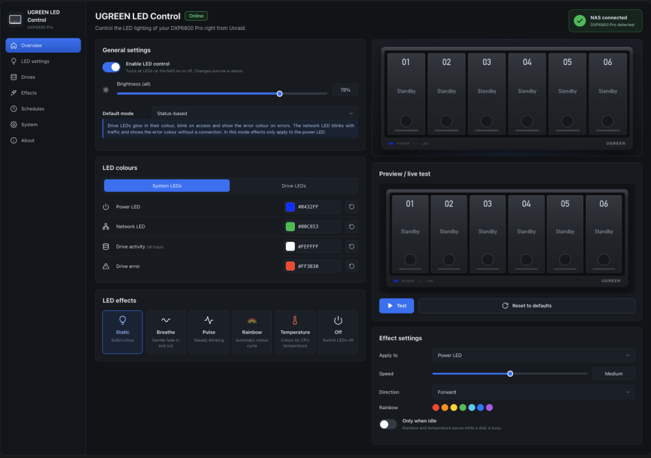Open the Default mode Status-based dropdown
Viewport: 651px width, 458px height.
255,113
